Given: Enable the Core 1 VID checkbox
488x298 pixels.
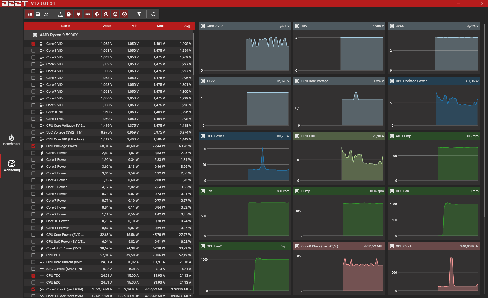Looking at the screenshot, I should tap(33, 50).
